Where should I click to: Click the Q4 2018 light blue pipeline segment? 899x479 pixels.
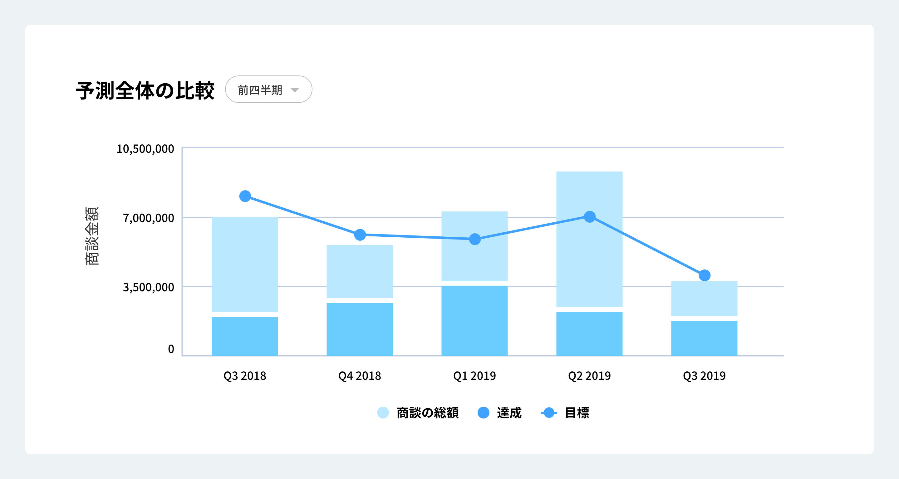360,272
